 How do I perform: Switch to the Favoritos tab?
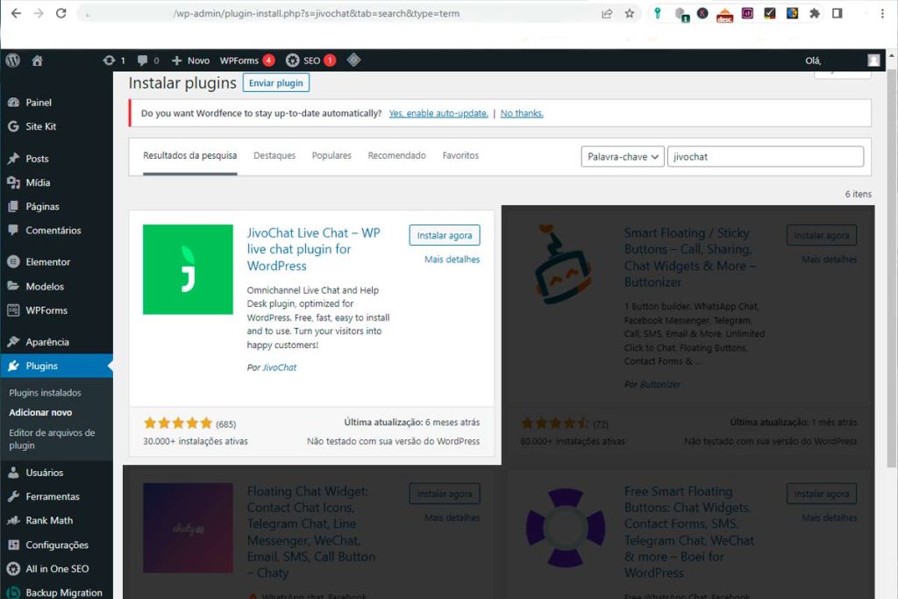460,155
